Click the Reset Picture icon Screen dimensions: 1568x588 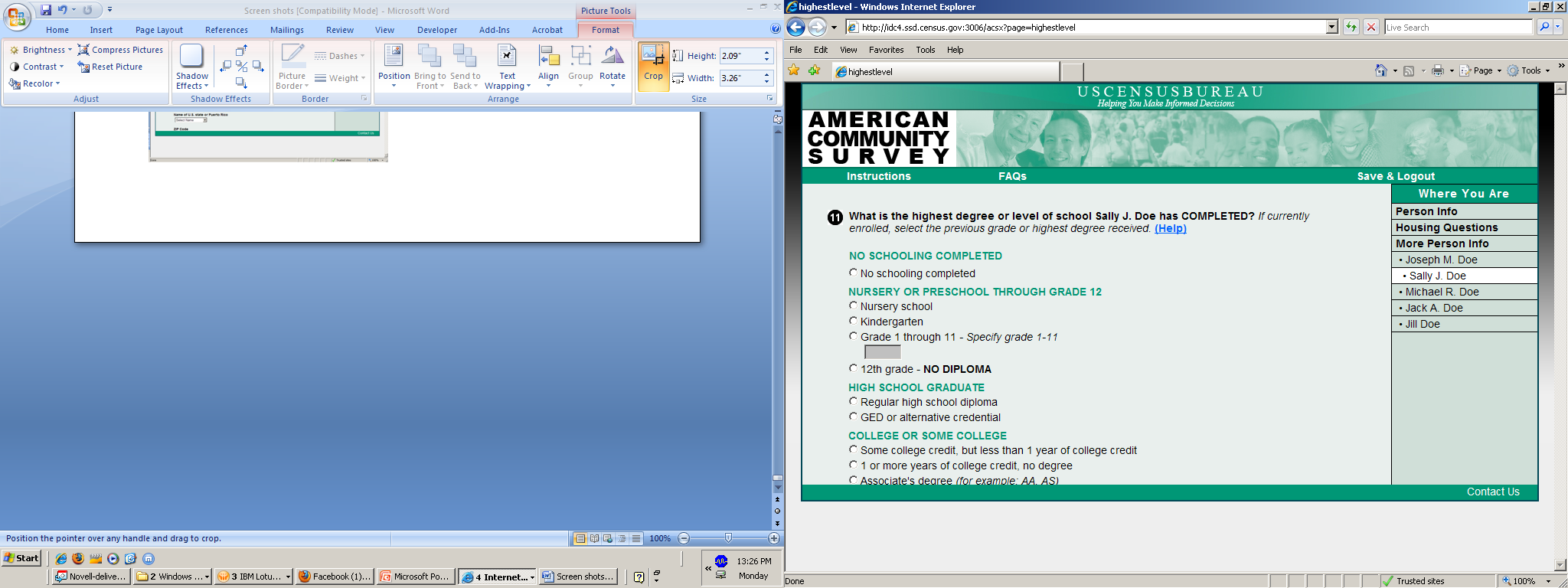click(83, 67)
